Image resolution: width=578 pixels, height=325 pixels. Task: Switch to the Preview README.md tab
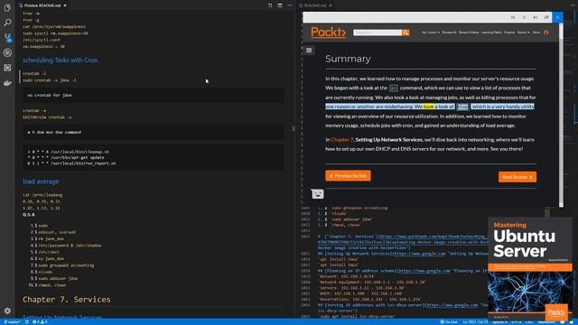[42, 5]
